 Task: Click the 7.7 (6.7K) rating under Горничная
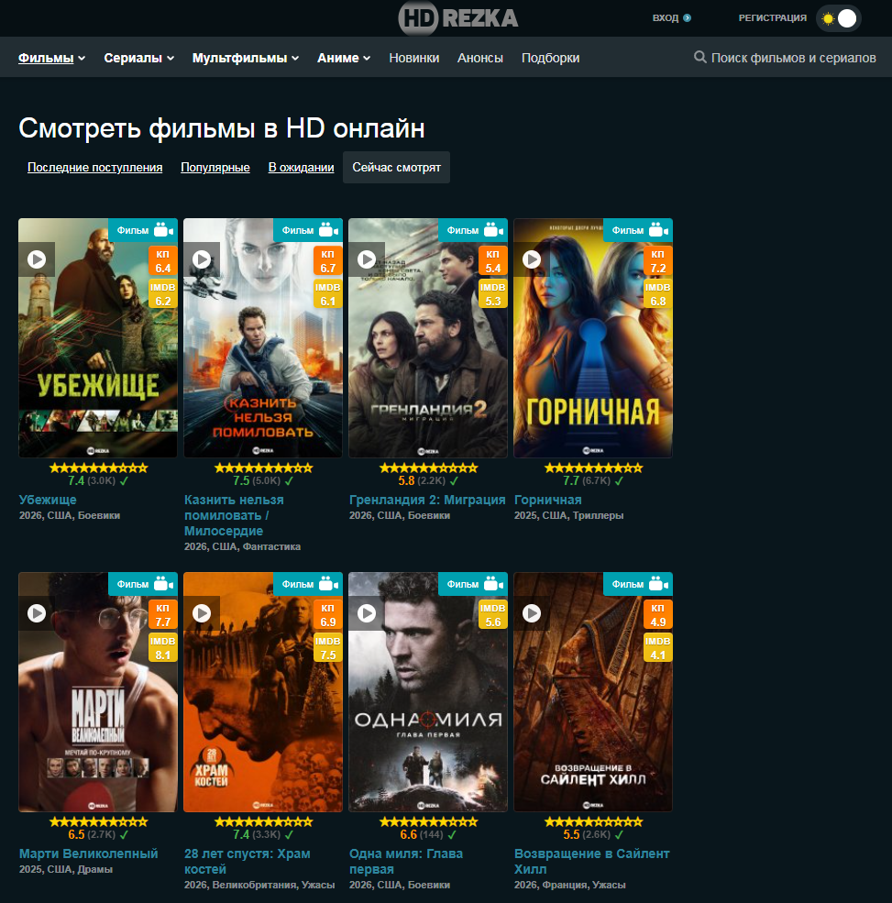tap(586, 481)
